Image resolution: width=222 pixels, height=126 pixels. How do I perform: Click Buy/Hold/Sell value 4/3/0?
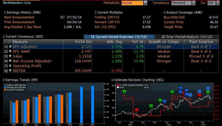(214, 17)
